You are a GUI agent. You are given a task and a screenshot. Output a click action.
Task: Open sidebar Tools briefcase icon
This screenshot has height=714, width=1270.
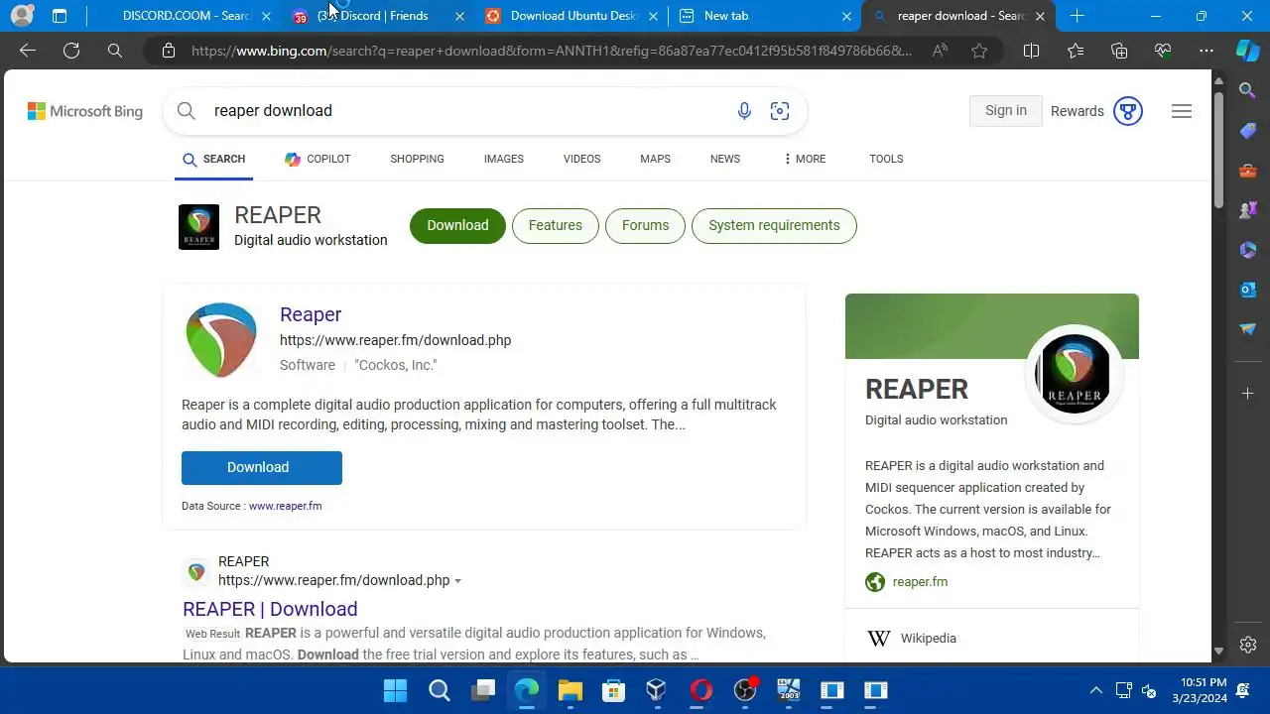click(x=1248, y=170)
